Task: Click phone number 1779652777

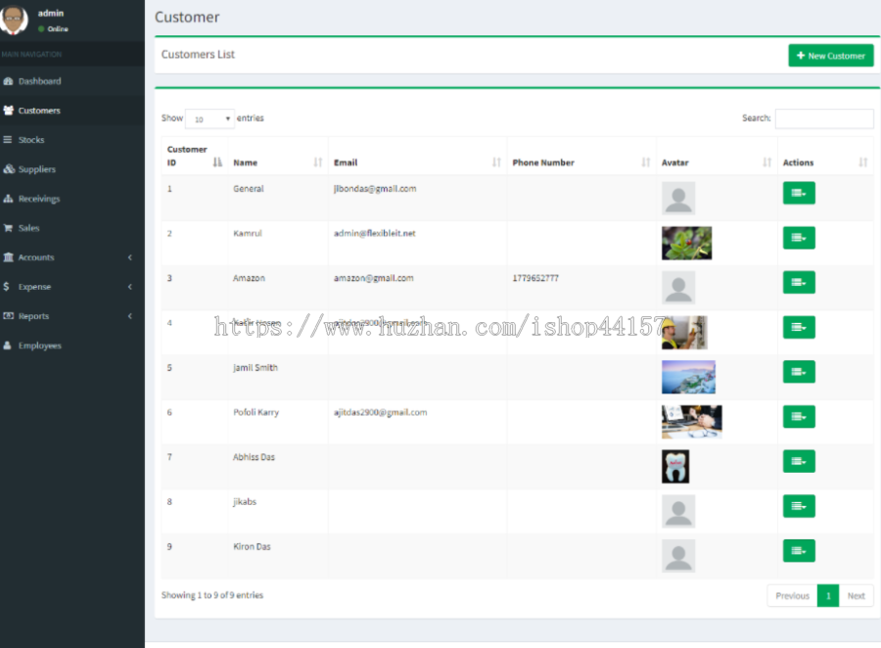Action: 535,278
